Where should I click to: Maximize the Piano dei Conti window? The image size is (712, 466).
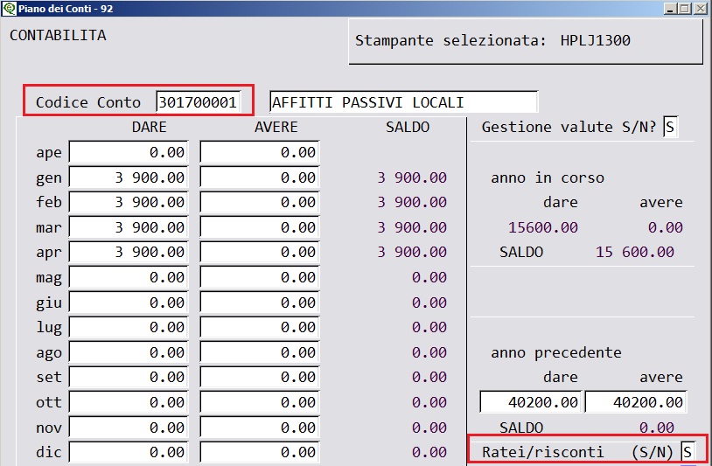pyautogui.click(x=685, y=9)
